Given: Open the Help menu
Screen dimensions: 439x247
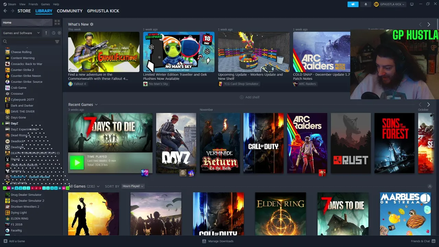Looking at the screenshot, I should 56,4.
